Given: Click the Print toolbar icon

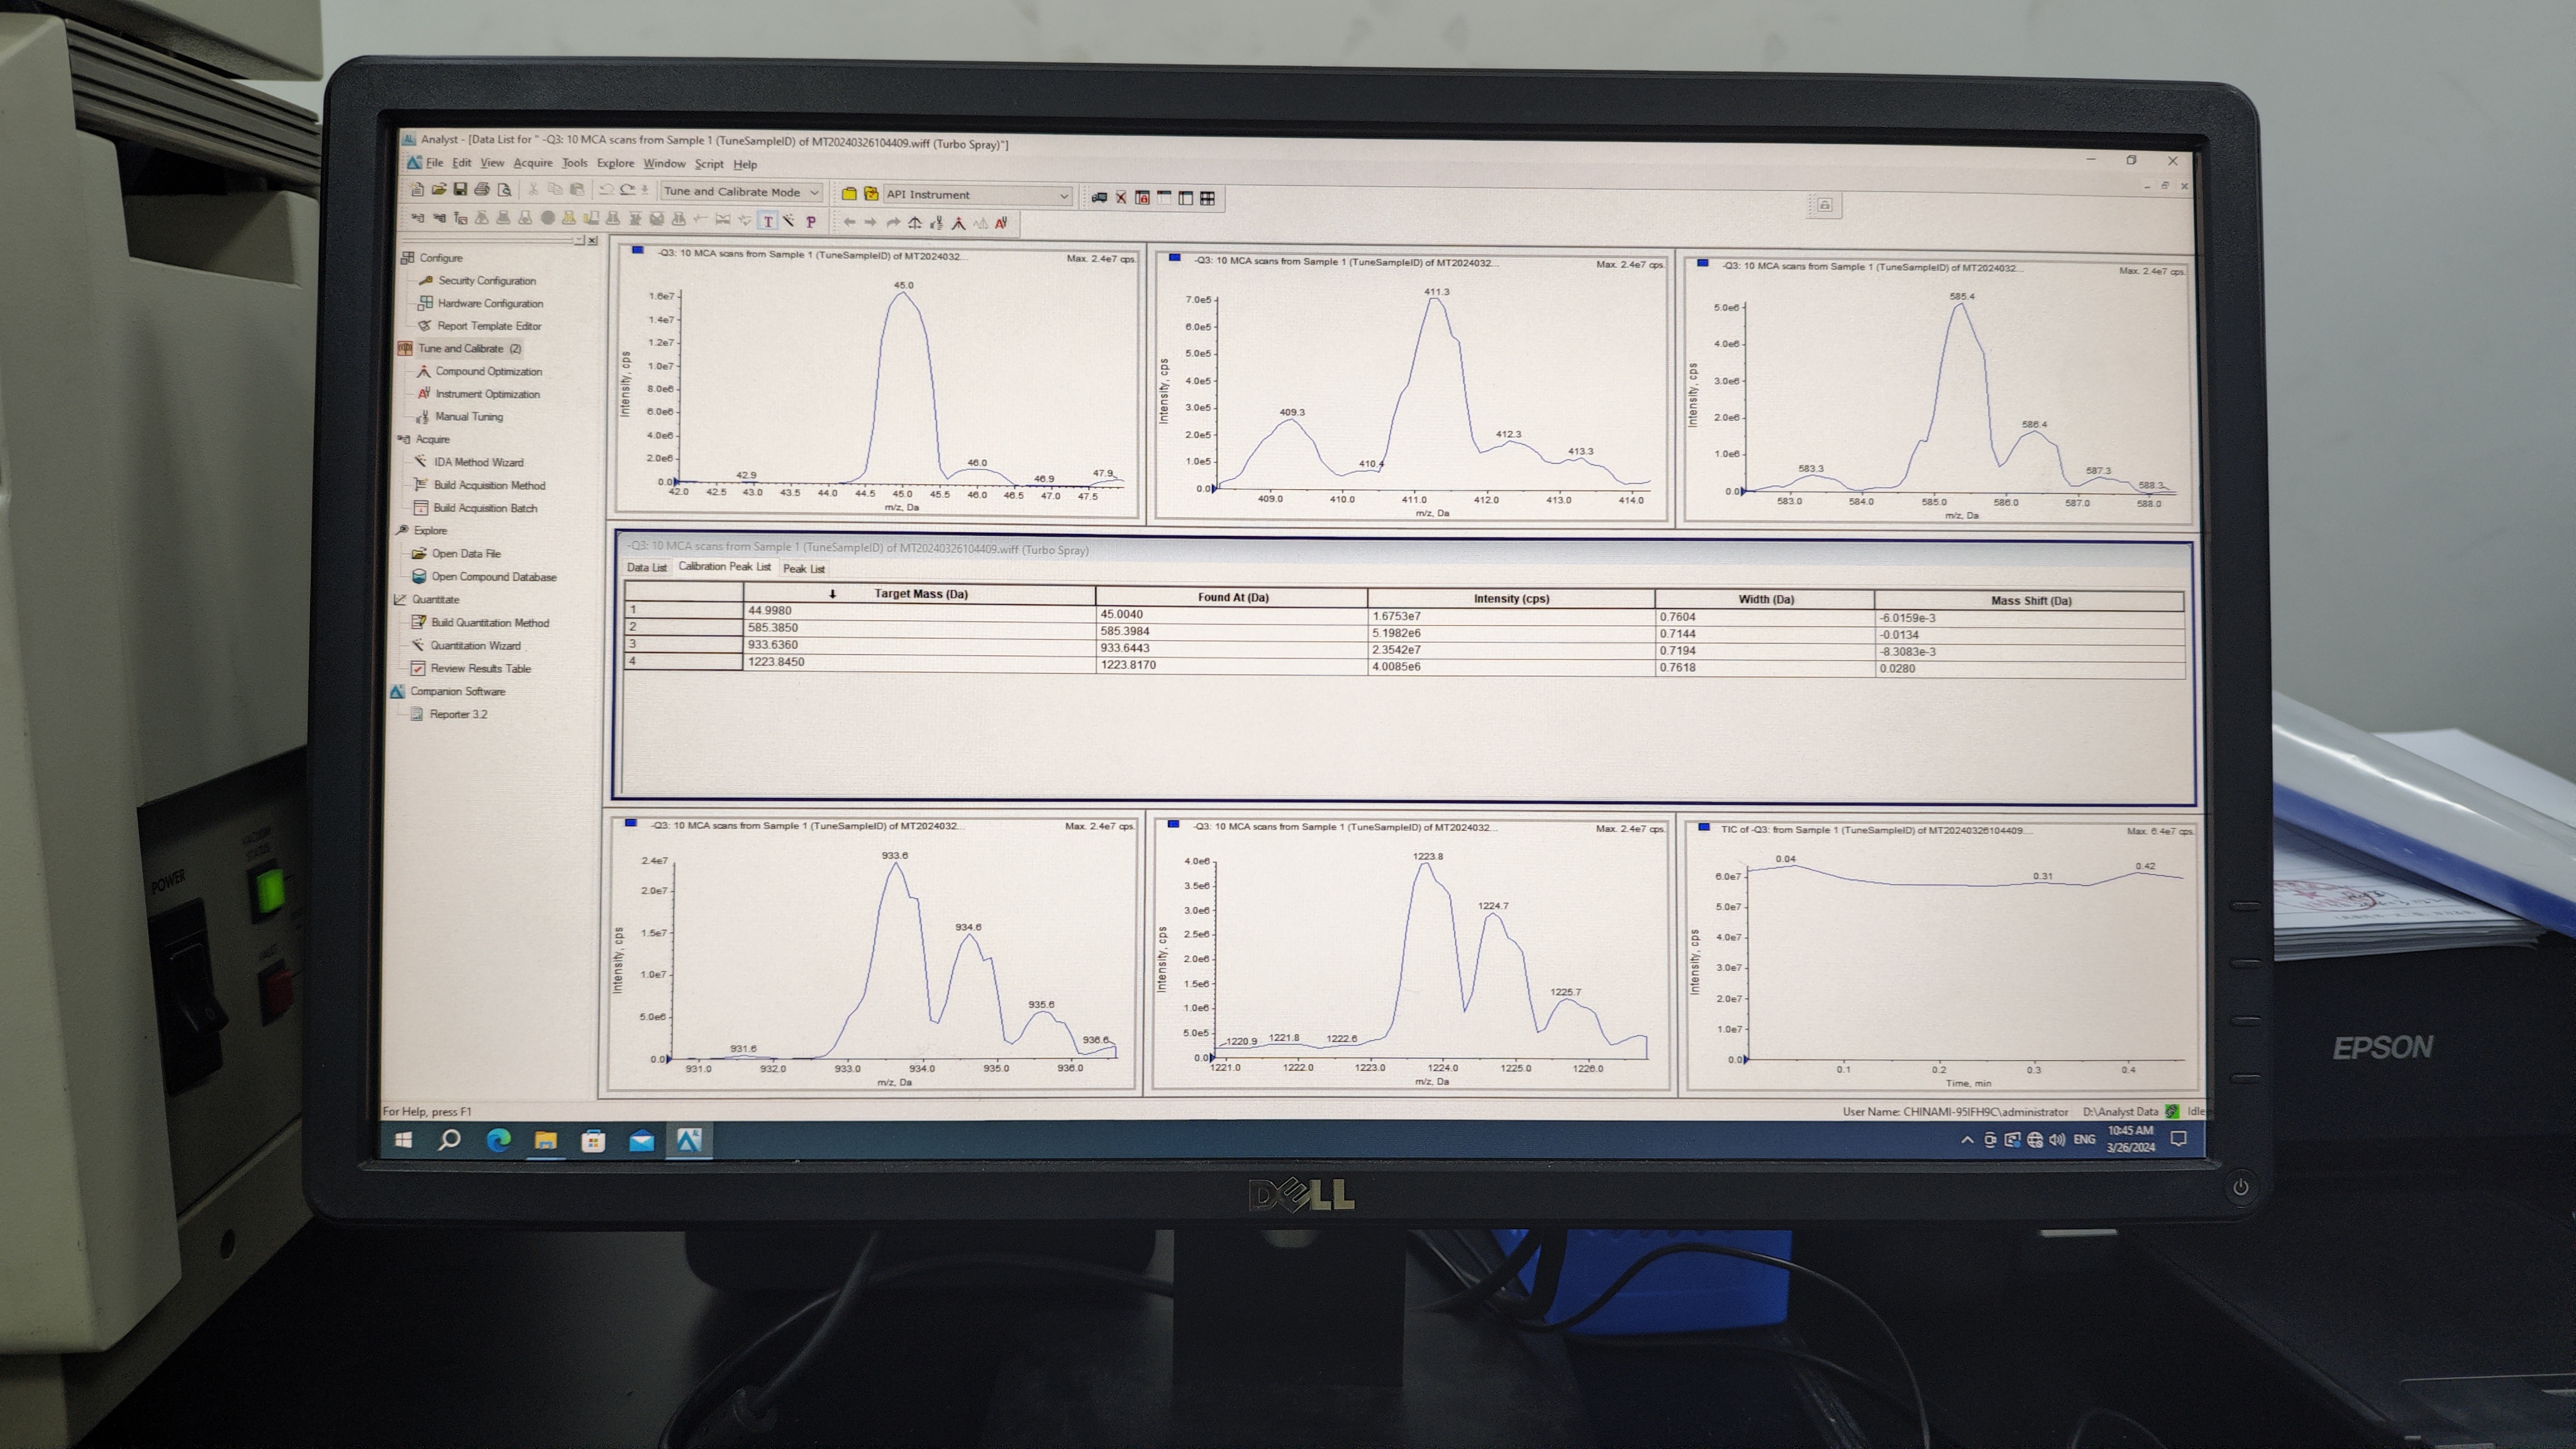Looking at the screenshot, I should point(481,190).
